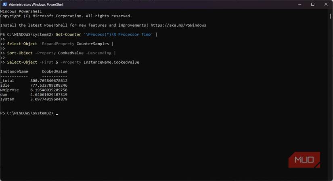
Task: Click the value 4.64661029407319
Action: point(49,95)
